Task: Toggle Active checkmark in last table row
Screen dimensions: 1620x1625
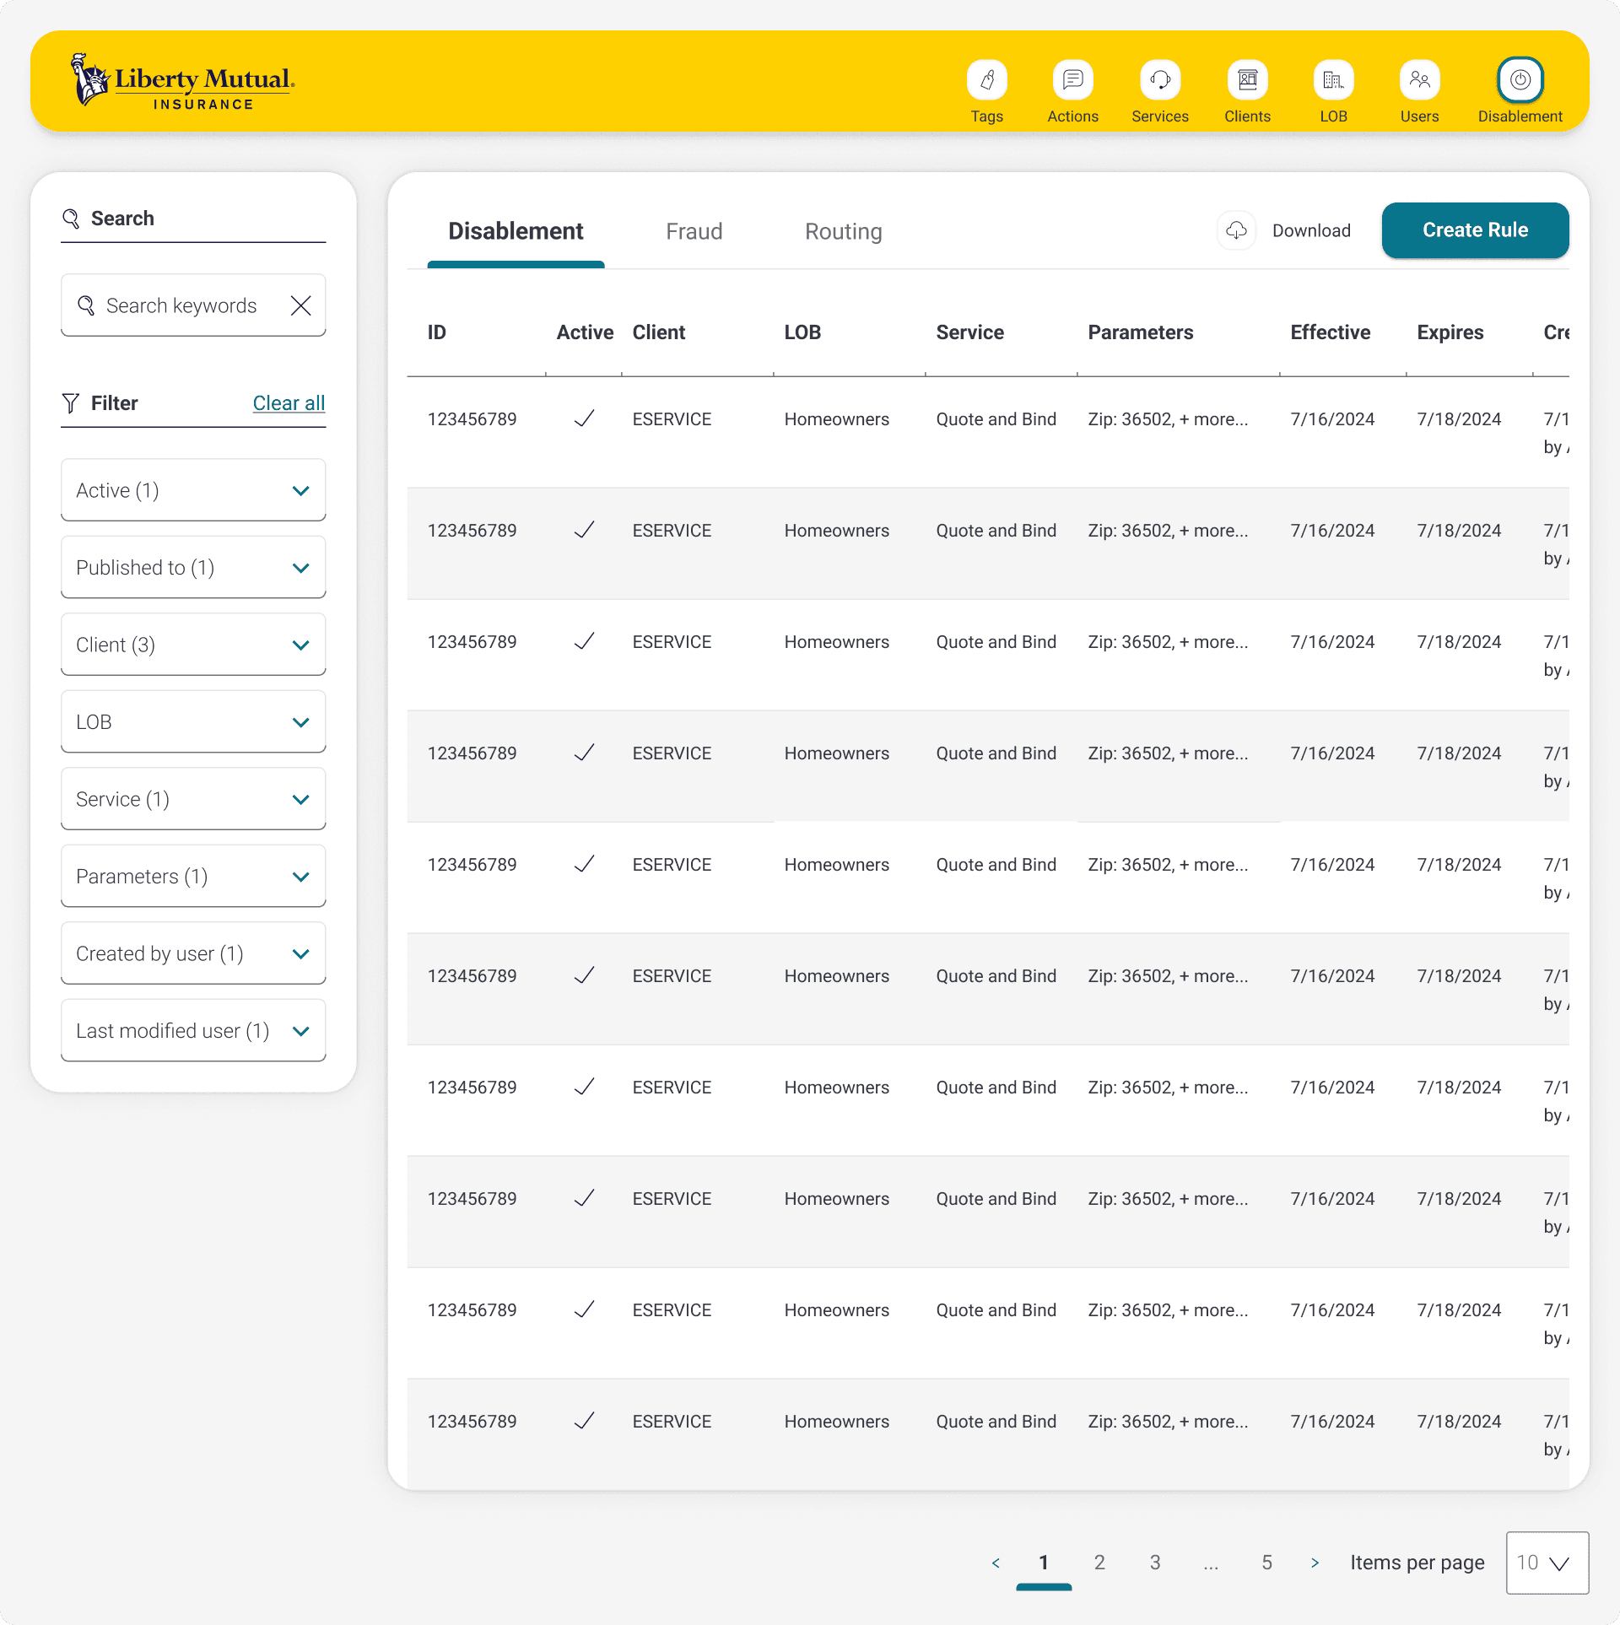Action: coord(584,1421)
